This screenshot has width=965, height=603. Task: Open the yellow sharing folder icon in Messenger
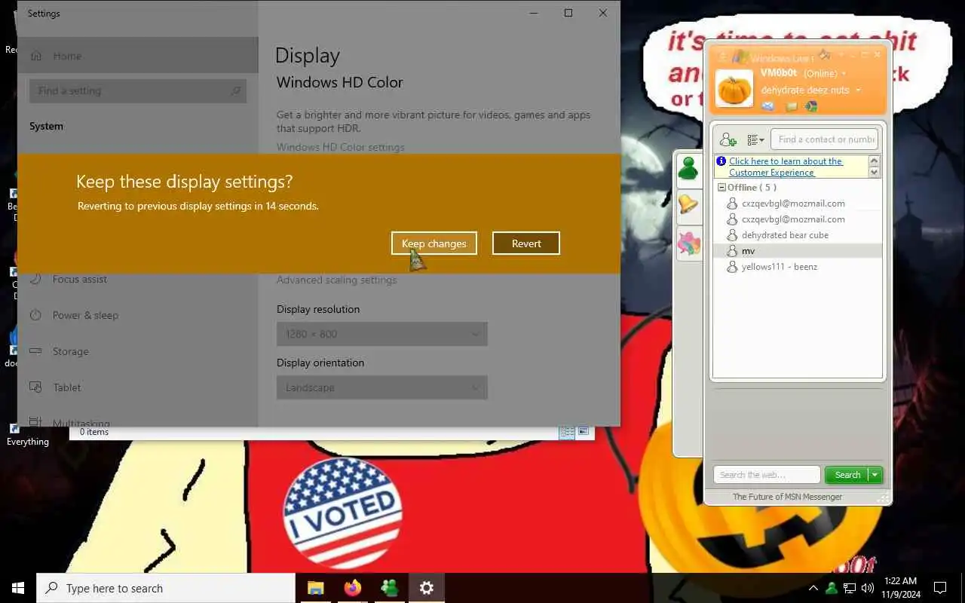[791, 107]
